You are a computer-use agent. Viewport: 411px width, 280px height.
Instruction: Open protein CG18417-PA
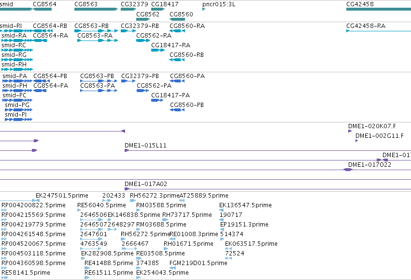pos(170,95)
